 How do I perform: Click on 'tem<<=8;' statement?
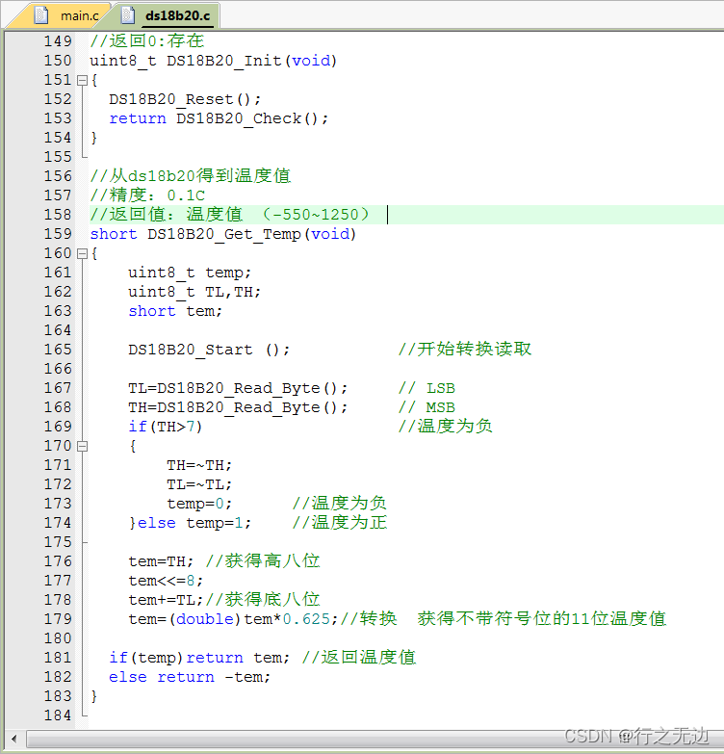click(x=166, y=581)
